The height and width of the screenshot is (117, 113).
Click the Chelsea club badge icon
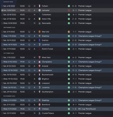pos(40,109)
